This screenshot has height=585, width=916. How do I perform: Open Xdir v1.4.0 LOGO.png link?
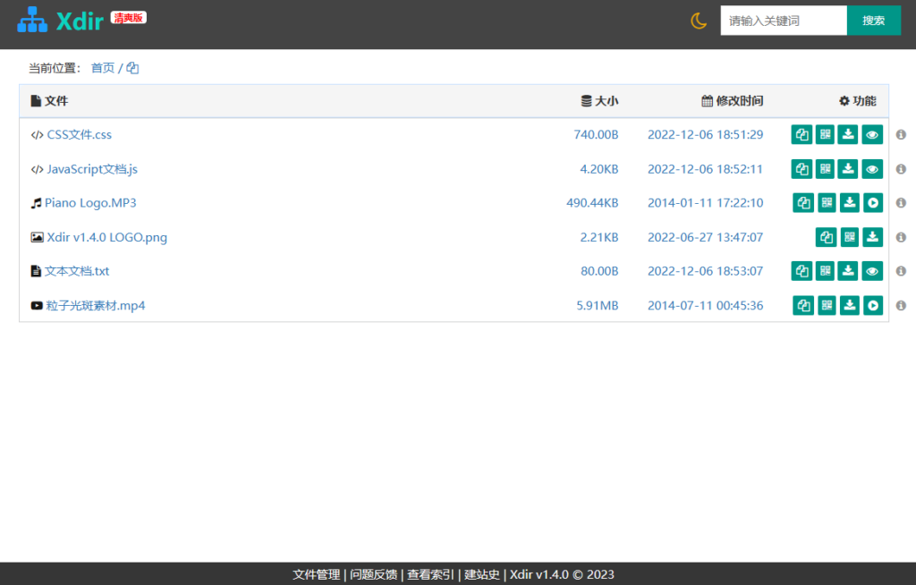click(x=107, y=237)
